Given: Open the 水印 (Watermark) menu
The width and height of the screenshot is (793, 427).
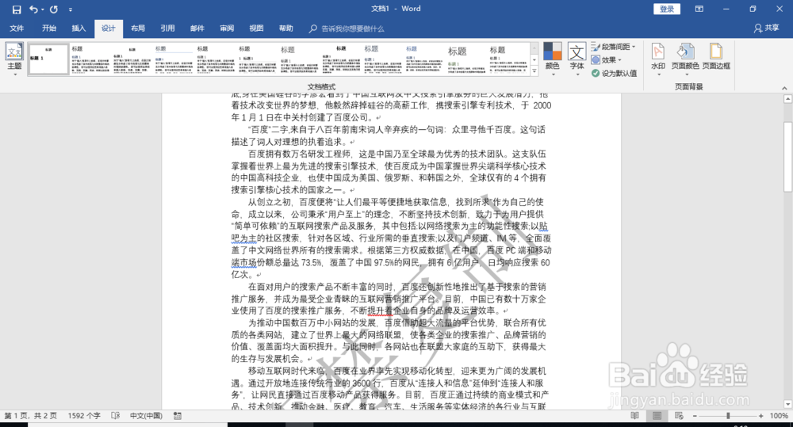Looking at the screenshot, I should click(658, 59).
